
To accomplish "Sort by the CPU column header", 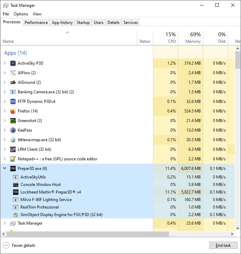I will coord(166,38).
